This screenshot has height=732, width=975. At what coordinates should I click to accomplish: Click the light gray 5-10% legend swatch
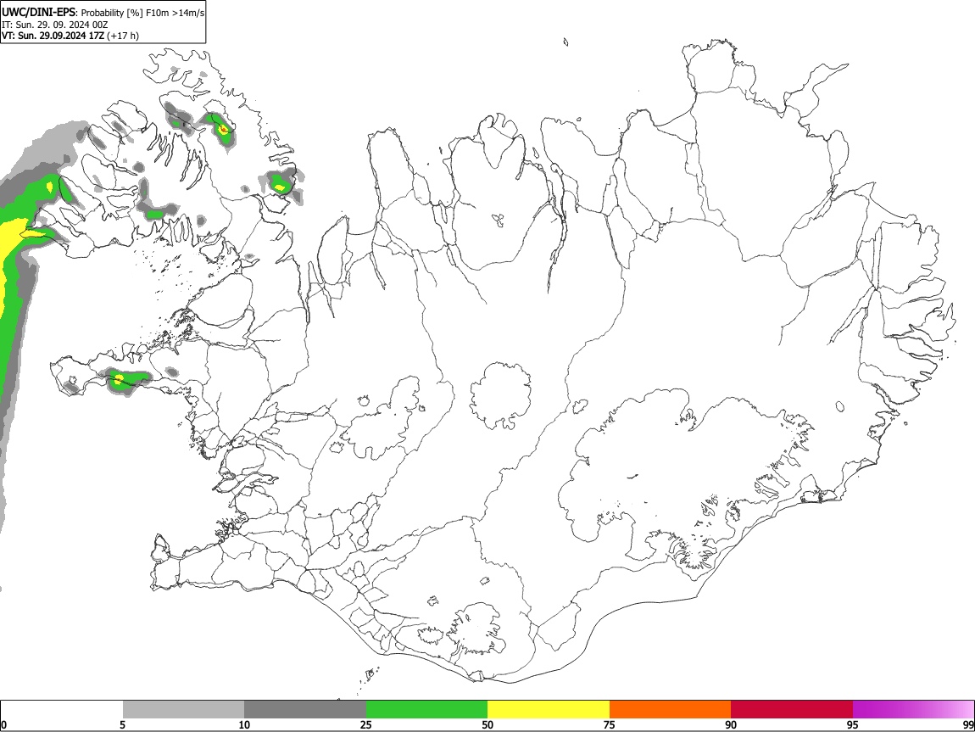coord(183,709)
